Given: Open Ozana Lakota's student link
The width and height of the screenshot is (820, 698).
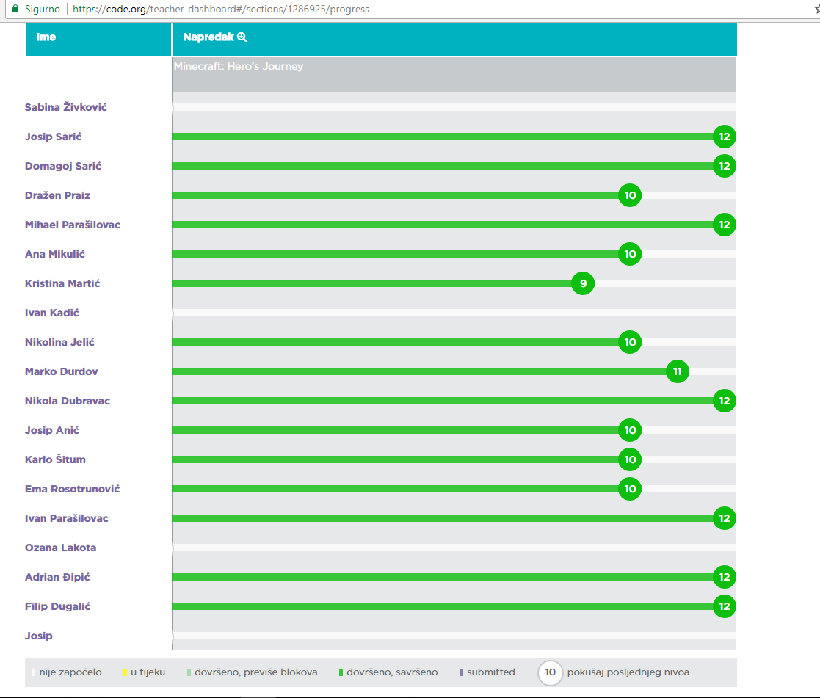Looking at the screenshot, I should (x=60, y=548).
